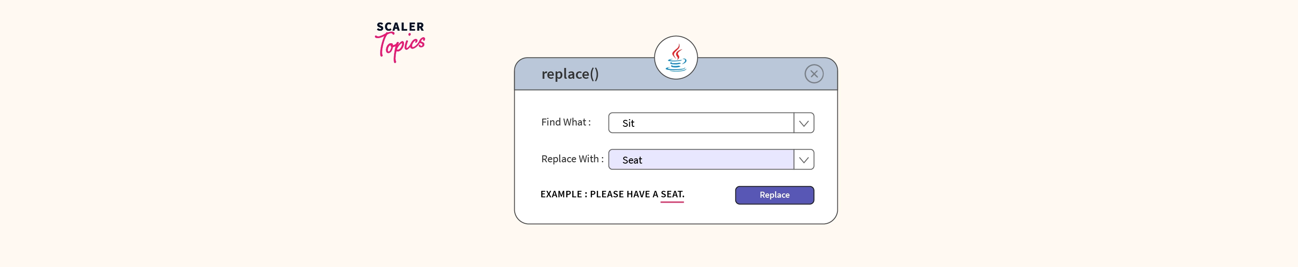Click the word Seat in Replace field
1298x267 pixels.
632,160
